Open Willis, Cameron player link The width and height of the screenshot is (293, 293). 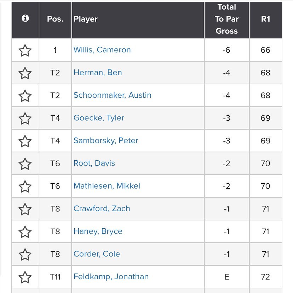coord(102,50)
